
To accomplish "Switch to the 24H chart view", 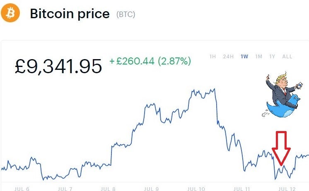I will click(227, 56).
